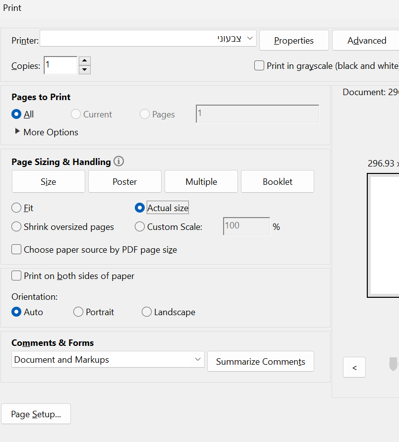399x442 pixels.
Task: Check Choose paper source by PDF page size
Action: click(16, 249)
